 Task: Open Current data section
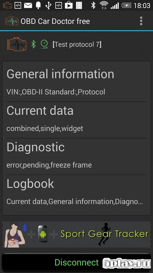pyautogui.click(x=76, y=120)
